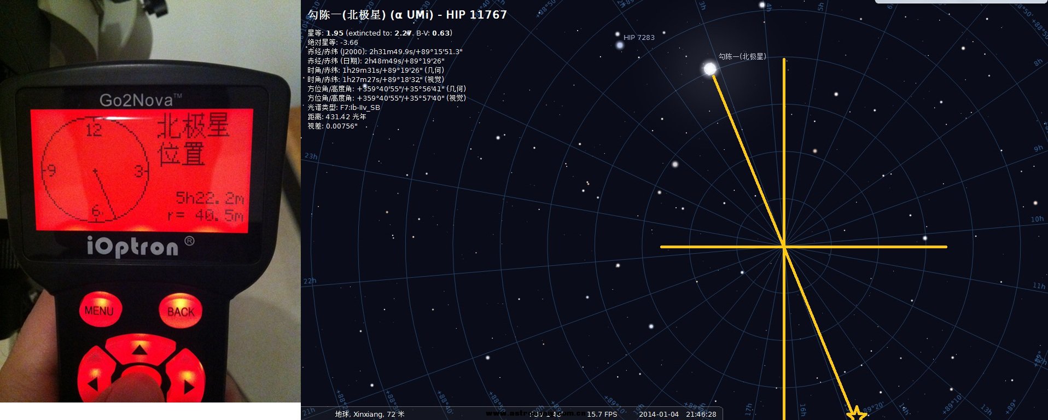Viewport: 1048px width, 420px height.
Task: Click the iOptron logo on the controller
Action: point(140,246)
